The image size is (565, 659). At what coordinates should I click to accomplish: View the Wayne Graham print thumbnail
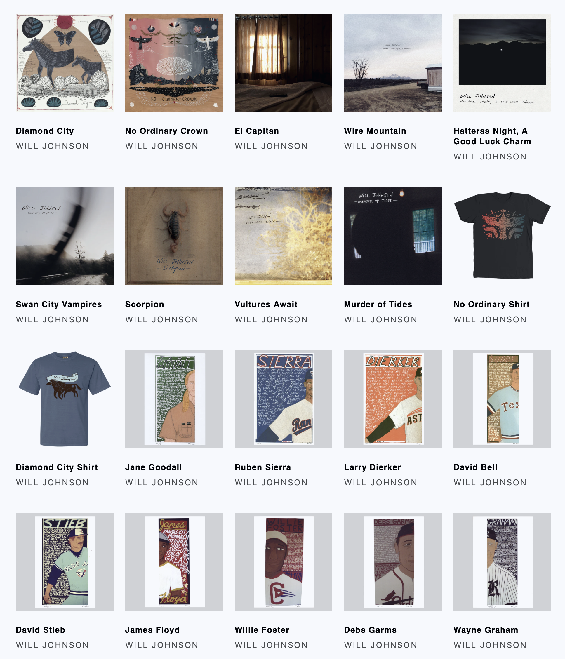502,562
